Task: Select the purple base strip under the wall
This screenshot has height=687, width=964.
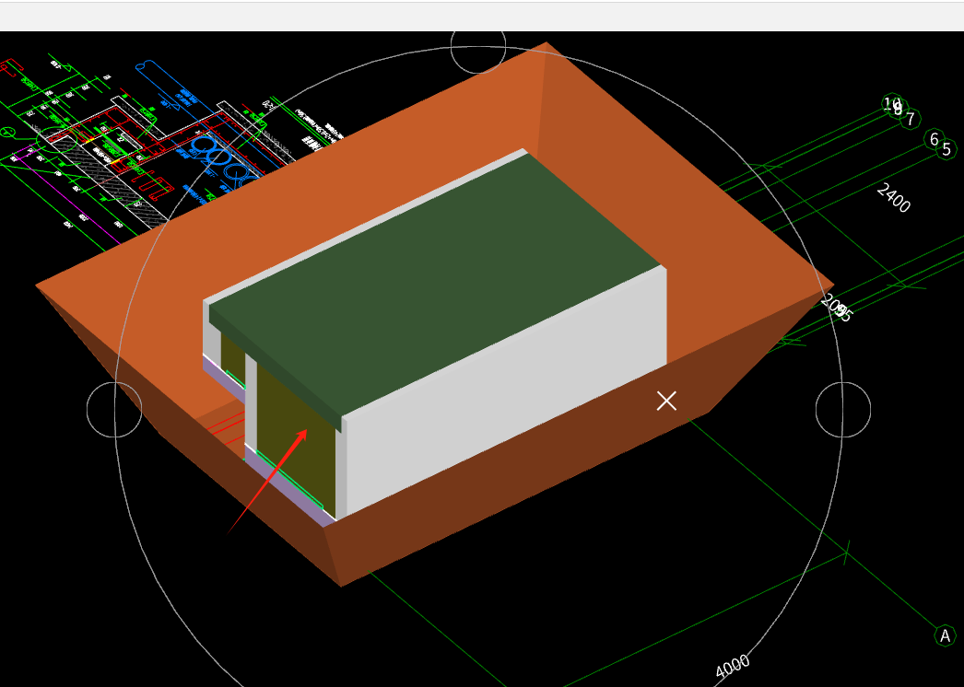Action: [289, 488]
